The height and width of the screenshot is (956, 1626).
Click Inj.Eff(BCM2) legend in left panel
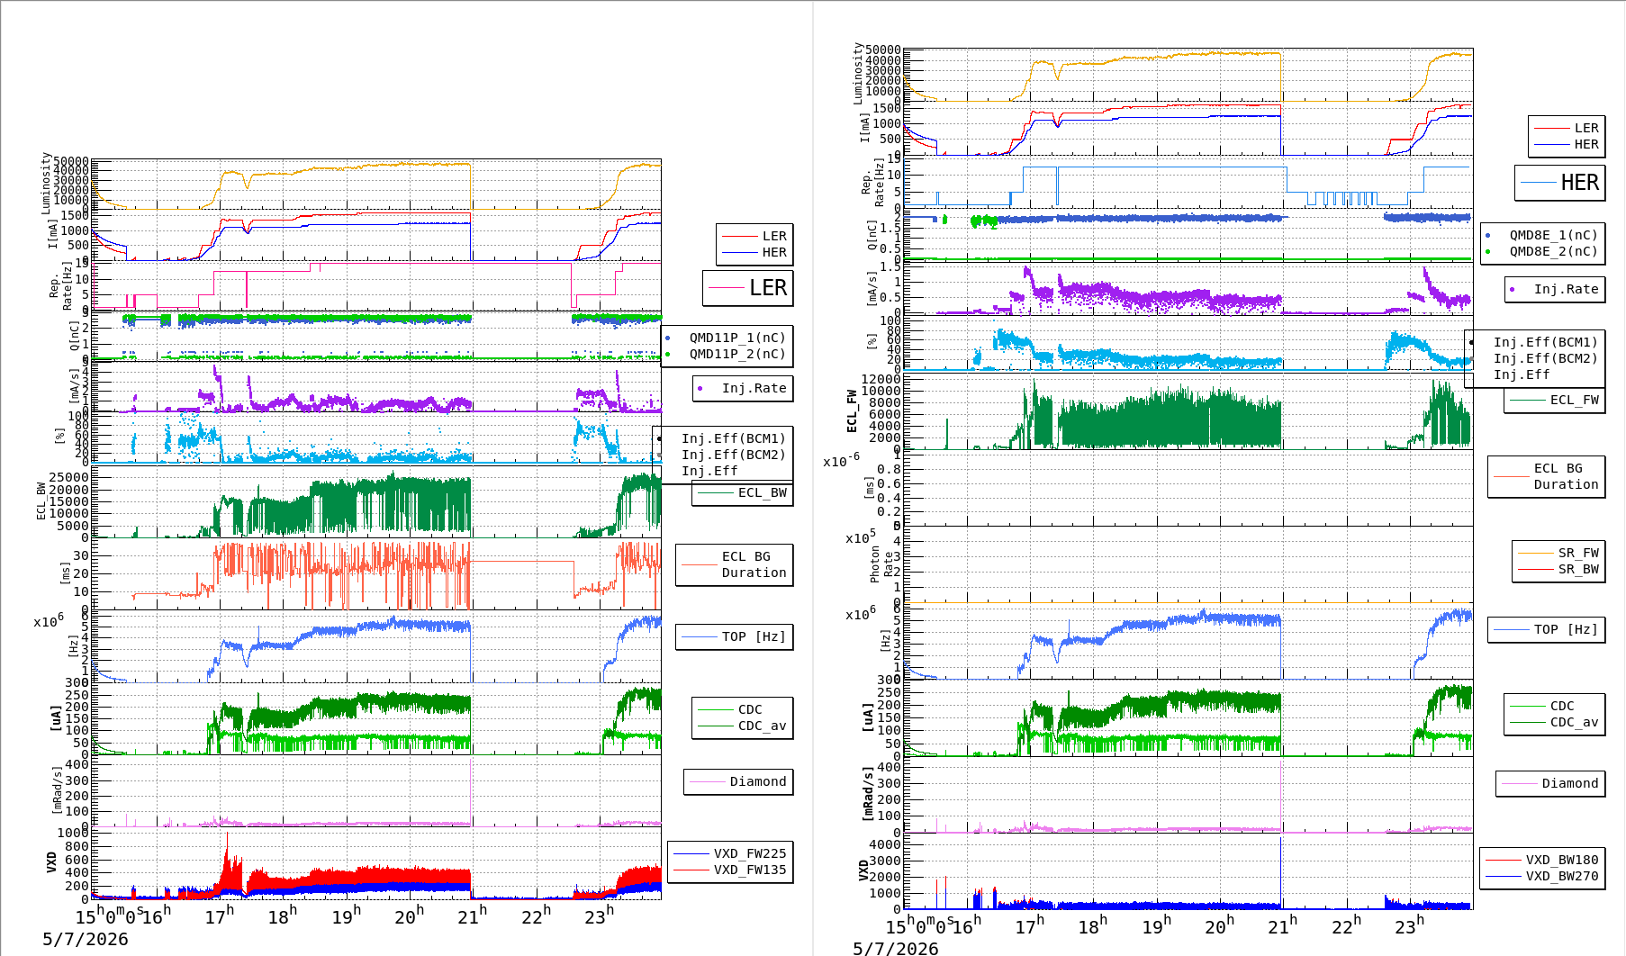tap(733, 455)
